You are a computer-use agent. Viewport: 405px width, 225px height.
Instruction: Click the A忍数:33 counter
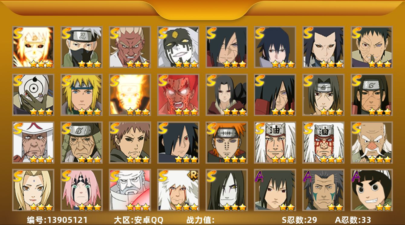pyautogui.click(x=353, y=220)
